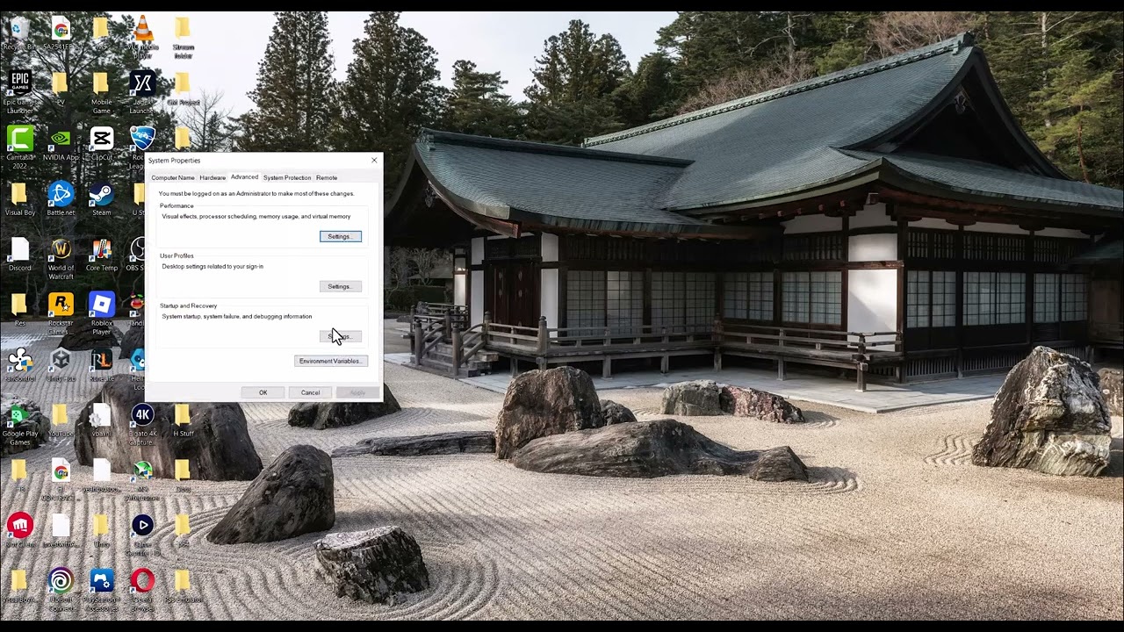Screen dimensions: 1124x632
Task: Select the MSI Afterburner desktop icon
Action: (x=142, y=480)
